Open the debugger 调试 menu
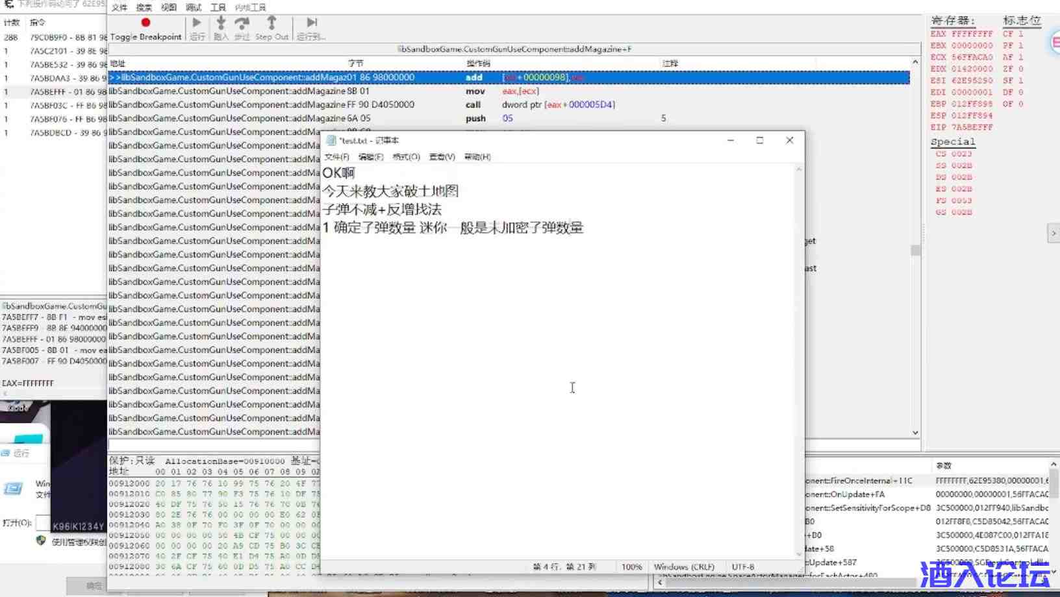Viewport: 1060px width, 597px height. coord(194,8)
